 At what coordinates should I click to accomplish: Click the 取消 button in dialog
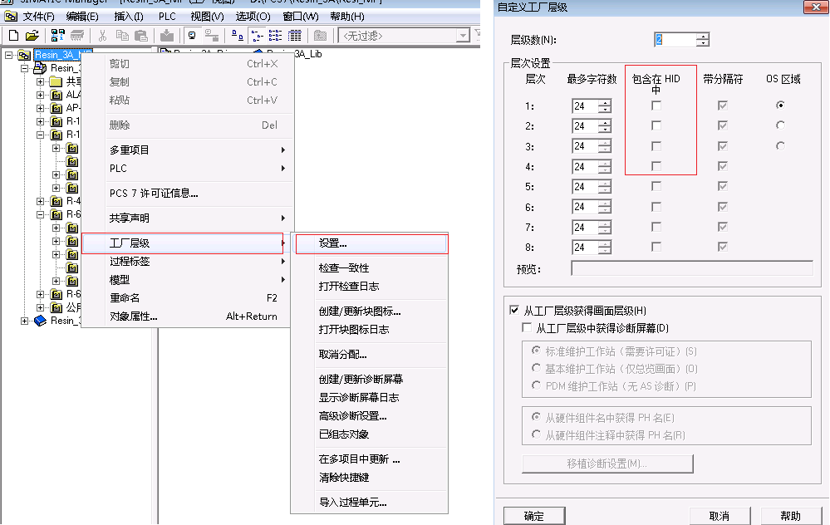point(719,516)
